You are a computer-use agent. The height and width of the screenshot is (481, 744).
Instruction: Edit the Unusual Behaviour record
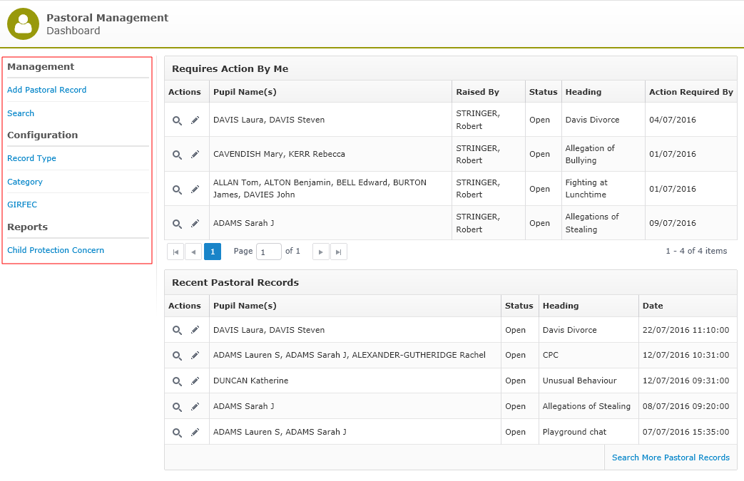(195, 381)
